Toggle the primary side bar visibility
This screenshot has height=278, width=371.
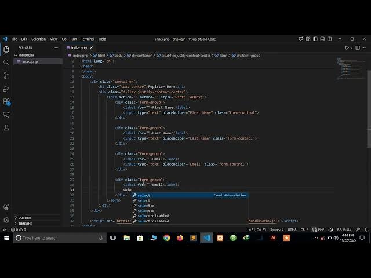[315, 39]
